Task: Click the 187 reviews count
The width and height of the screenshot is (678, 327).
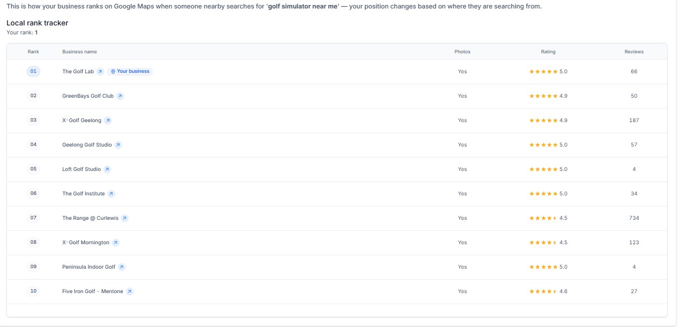Action: (634, 120)
